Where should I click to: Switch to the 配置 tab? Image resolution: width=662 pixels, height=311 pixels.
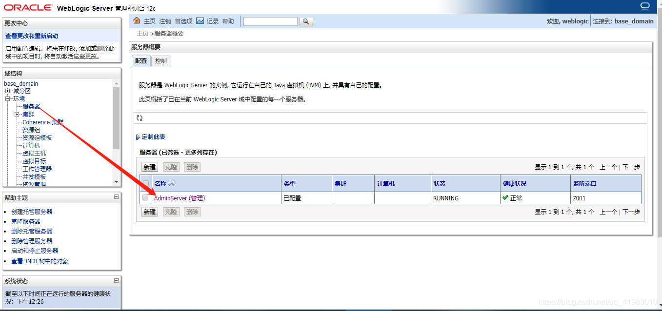coord(141,61)
